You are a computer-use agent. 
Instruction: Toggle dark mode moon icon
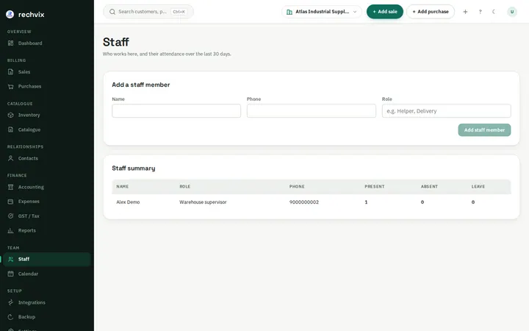point(494,12)
